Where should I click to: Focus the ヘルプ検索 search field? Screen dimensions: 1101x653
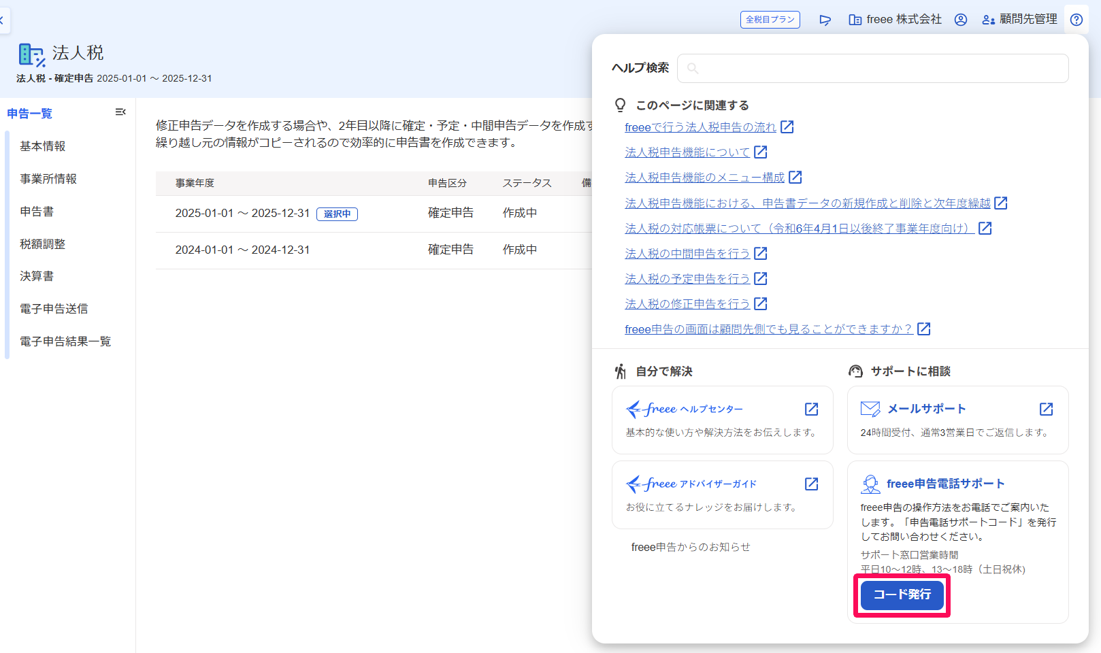(x=873, y=68)
